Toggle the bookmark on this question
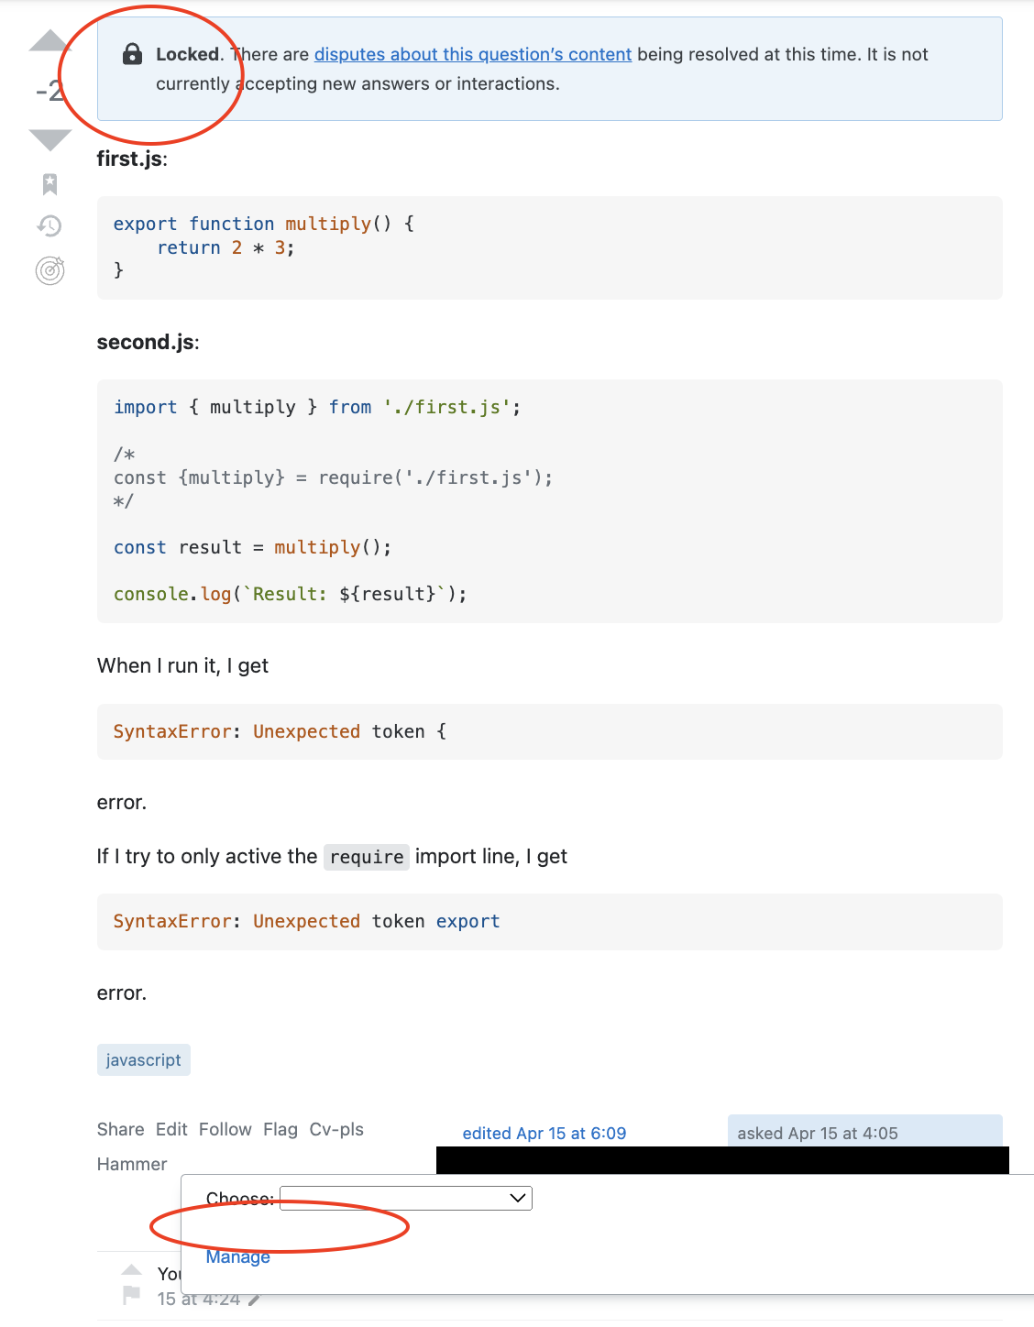 pos(49,184)
